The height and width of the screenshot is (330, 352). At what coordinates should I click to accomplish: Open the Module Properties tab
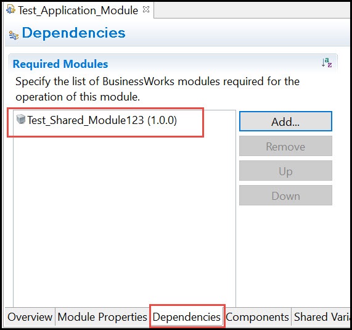coord(102,317)
